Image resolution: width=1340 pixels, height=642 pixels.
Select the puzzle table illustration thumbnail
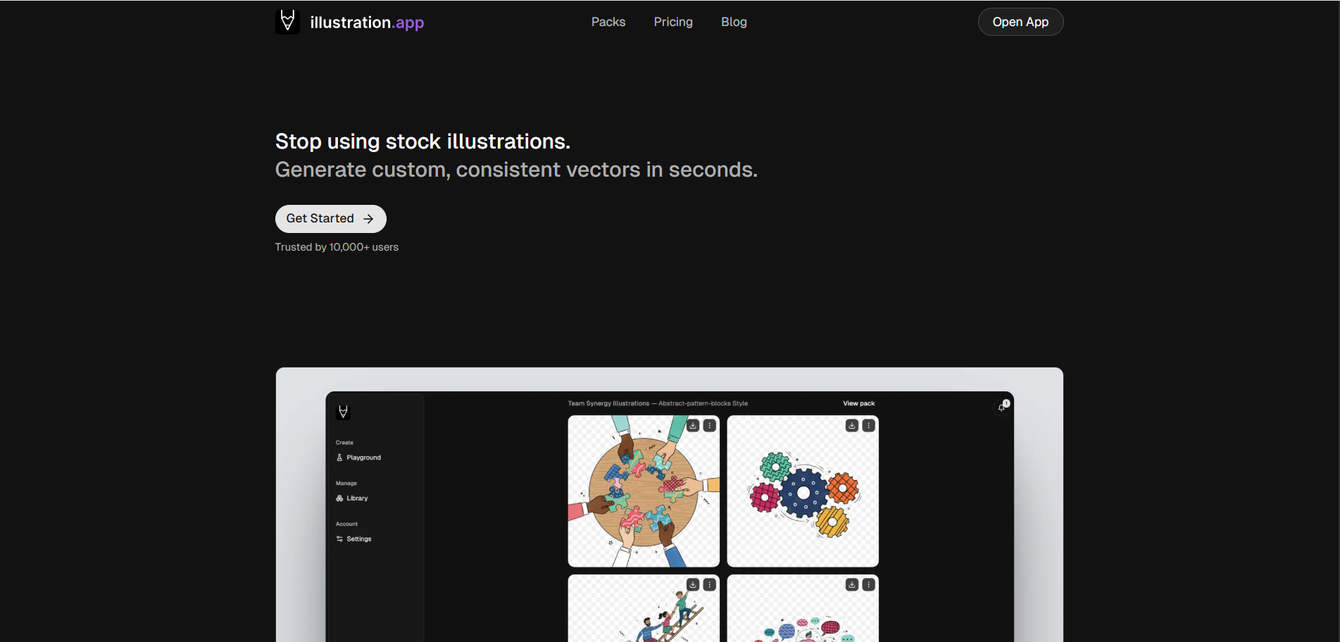644,491
